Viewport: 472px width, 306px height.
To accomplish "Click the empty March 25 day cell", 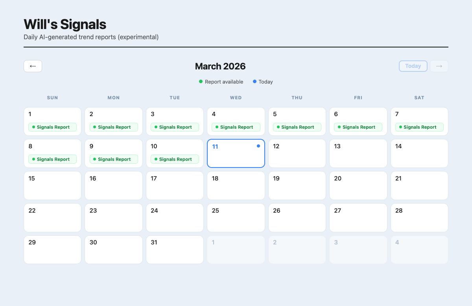I will (x=236, y=218).
